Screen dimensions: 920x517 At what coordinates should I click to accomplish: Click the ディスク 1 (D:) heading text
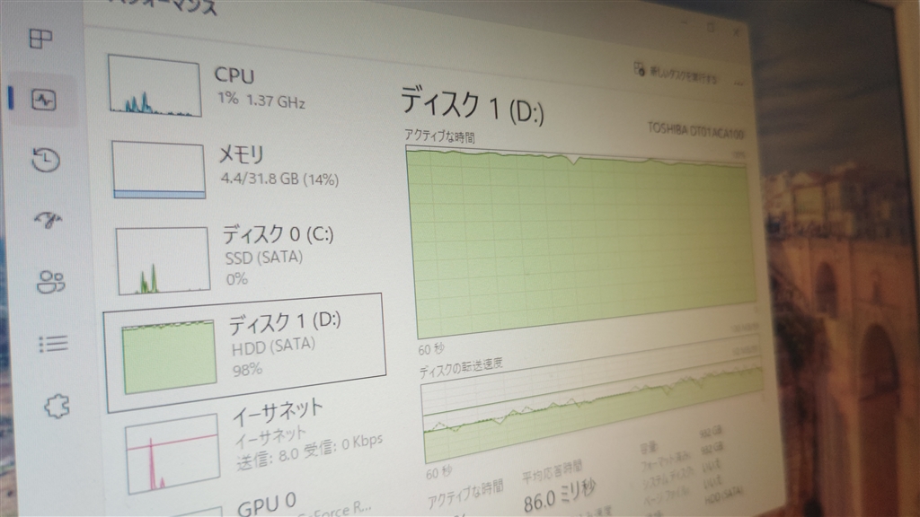(473, 106)
